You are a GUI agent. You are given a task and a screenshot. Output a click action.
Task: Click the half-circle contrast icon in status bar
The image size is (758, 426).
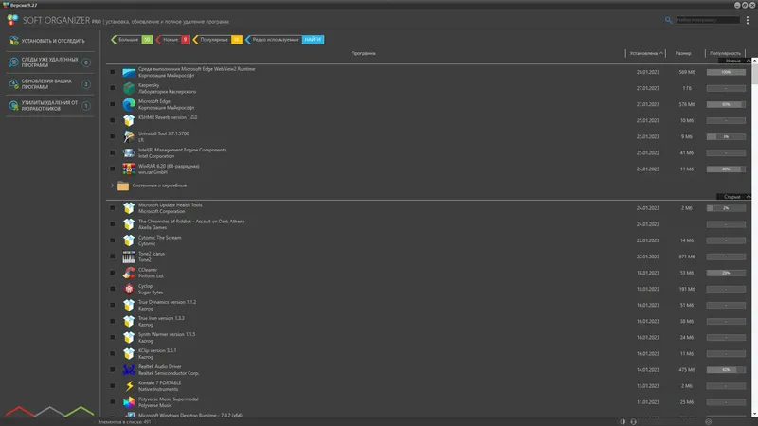pyautogui.click(x=623, y=421)
